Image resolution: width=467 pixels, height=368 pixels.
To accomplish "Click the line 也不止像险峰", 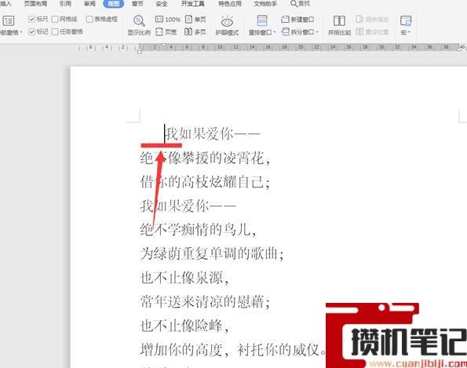I will (184, 326).
